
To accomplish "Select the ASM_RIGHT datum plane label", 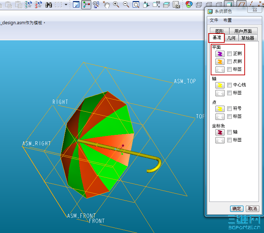I will click(x=36, y=143).
